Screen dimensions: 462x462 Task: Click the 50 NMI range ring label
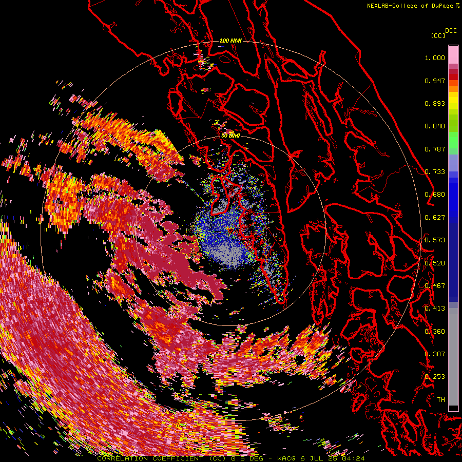click(230, 136)
